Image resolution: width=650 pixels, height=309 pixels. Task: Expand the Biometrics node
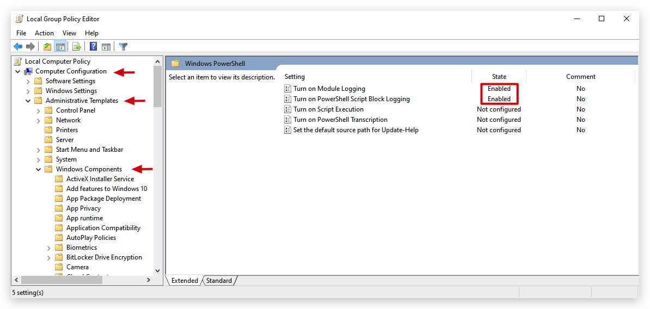(x=48, y=248)
